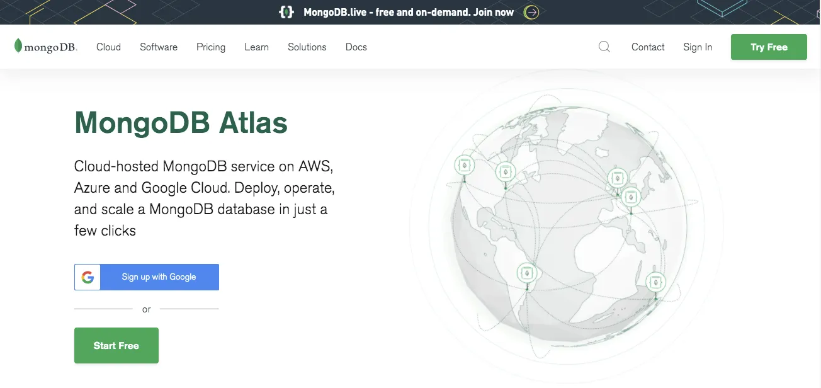Open the Docs navigation item
This screenshot has width=821, height=388.
[356, 47]
